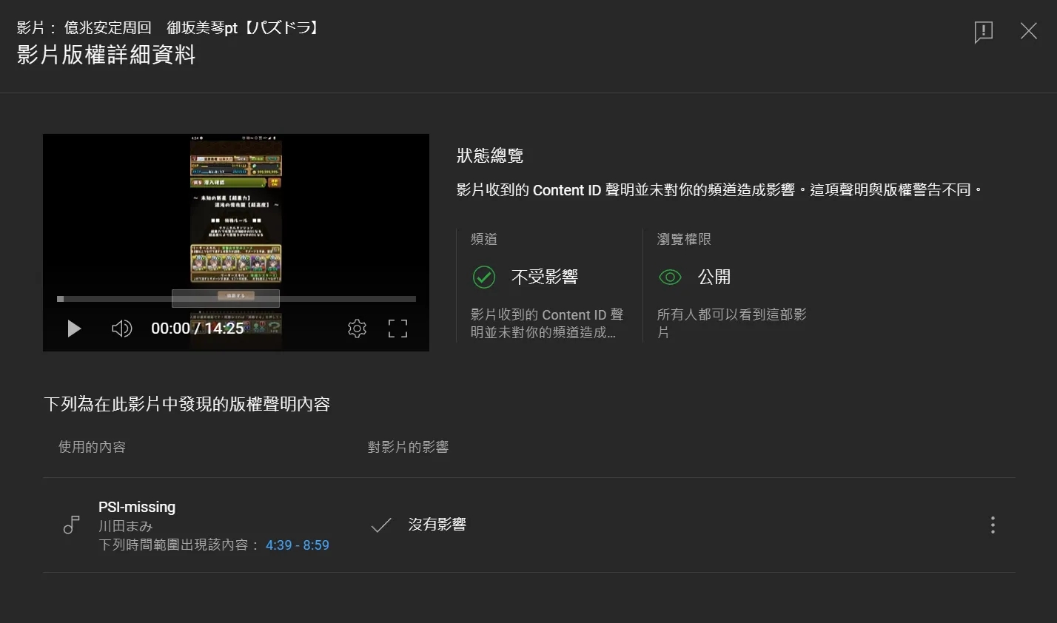Jump to timestamp 4:39 - 8:59
This screenshot has width=1057, height=623.
point(298,545)
